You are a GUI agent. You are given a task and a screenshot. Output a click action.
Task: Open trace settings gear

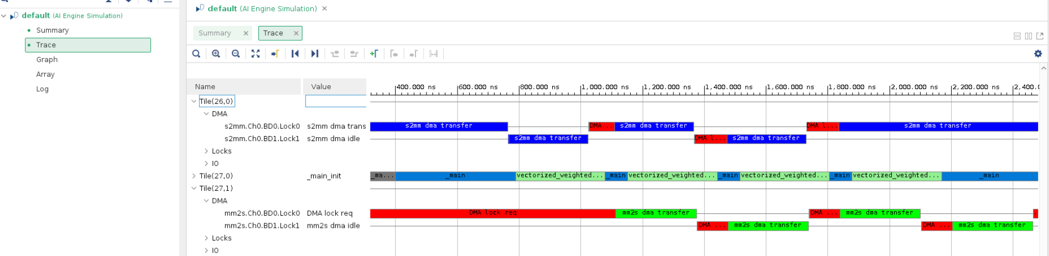[1038, 54]
